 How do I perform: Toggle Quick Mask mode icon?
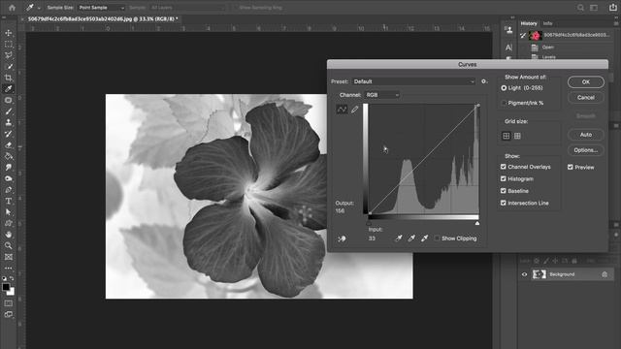9,303
